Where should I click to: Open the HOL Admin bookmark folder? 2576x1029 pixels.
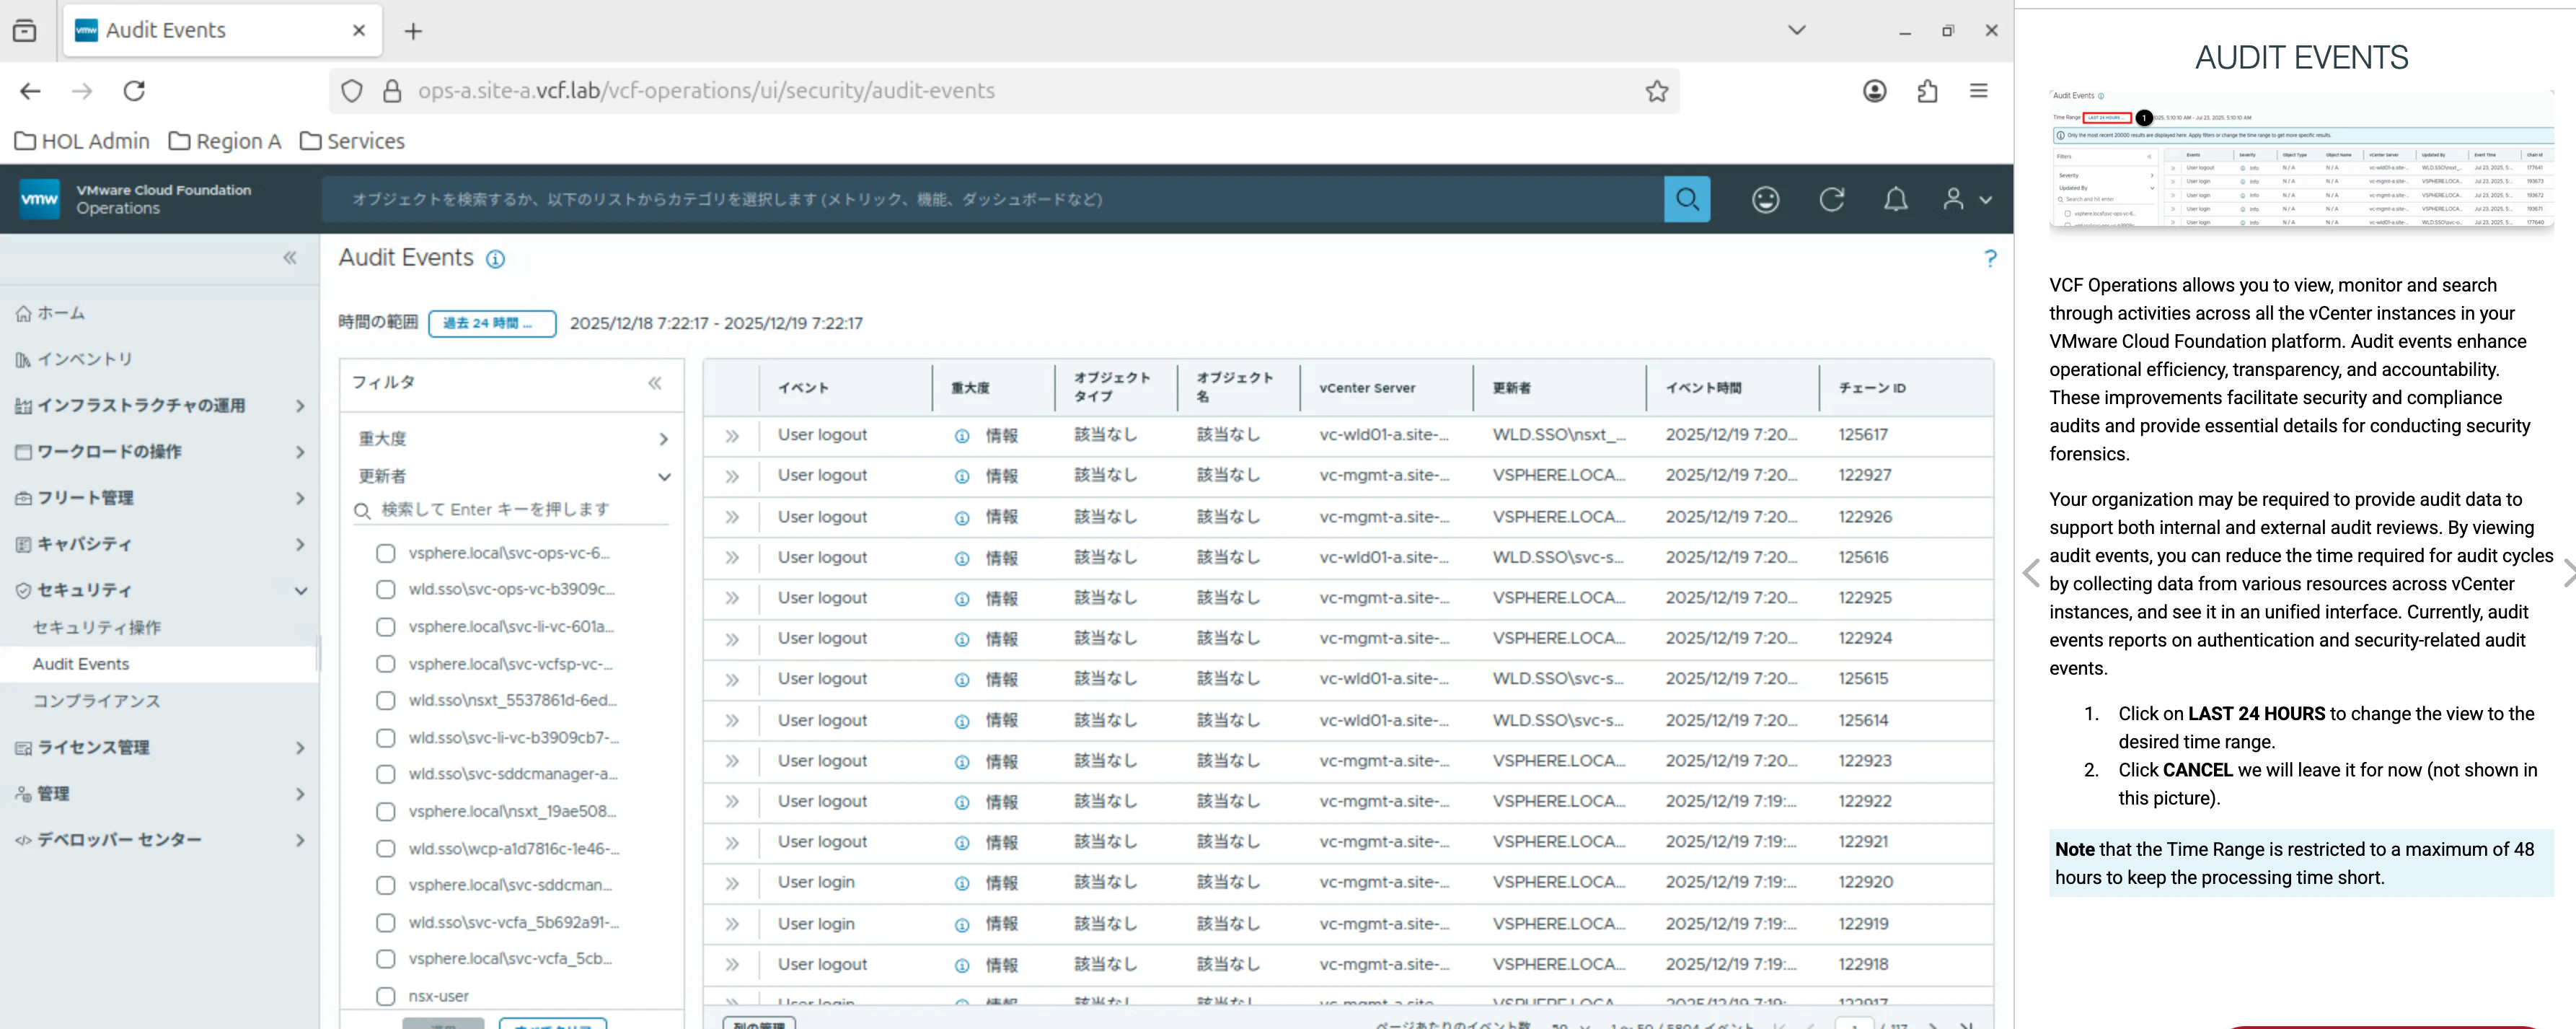pyautogui.click(x=82, y=141)
